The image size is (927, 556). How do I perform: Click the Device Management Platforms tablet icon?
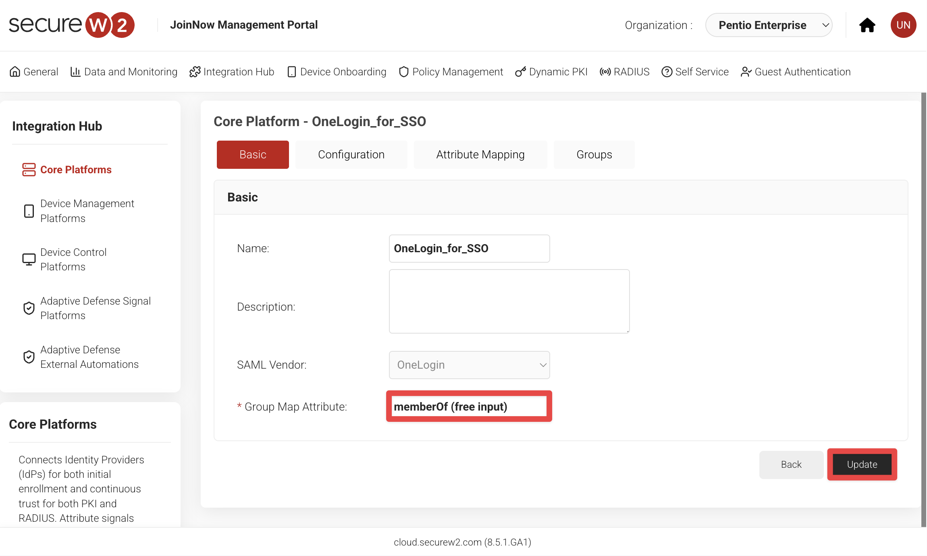pyautogui.click(x=29, y=211)
